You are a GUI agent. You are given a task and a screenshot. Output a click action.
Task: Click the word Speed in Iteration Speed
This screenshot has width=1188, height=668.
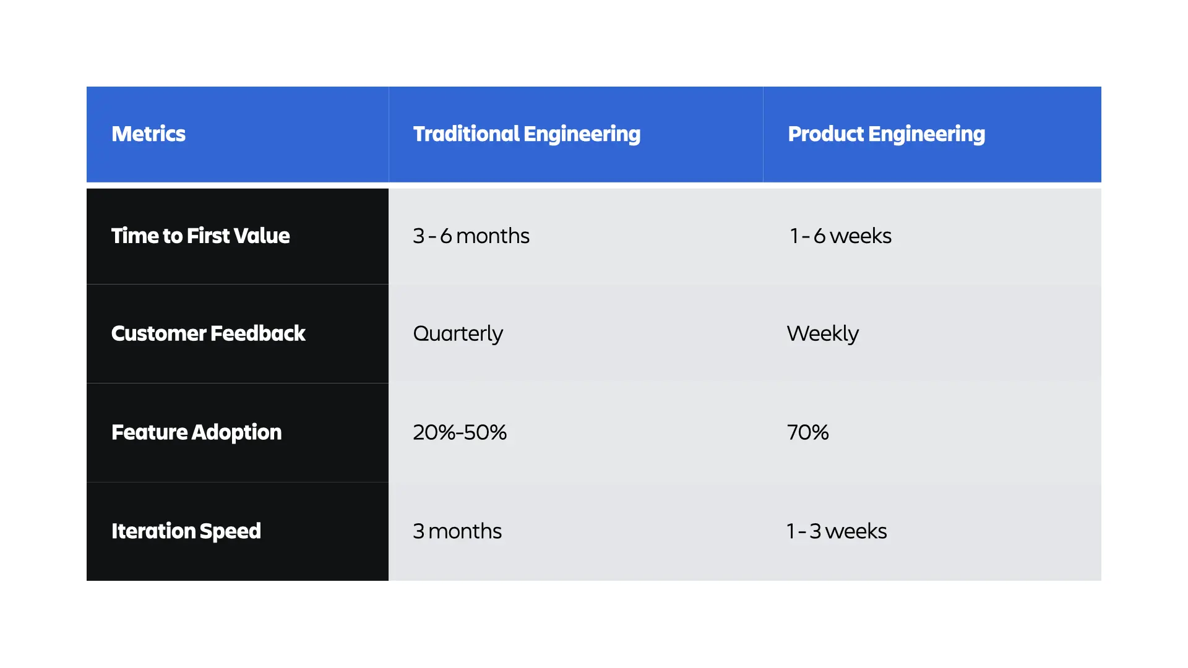(230, 532)
